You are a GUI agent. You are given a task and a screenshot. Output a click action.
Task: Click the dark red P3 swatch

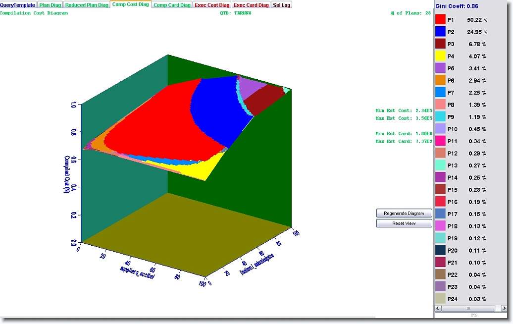click(440, 44)
